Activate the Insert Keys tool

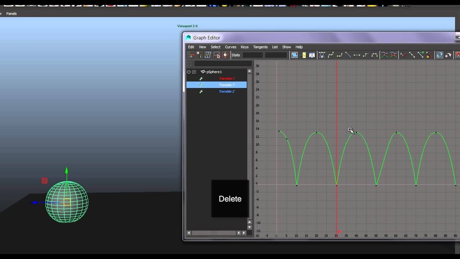199,55
